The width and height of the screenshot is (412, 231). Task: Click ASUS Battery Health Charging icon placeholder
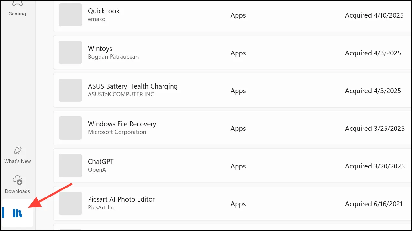pos(70,90)
